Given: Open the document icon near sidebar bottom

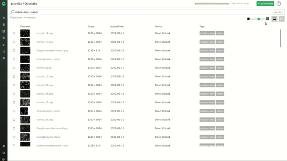Looking at the screenshot, I should (x=4, y=146).
